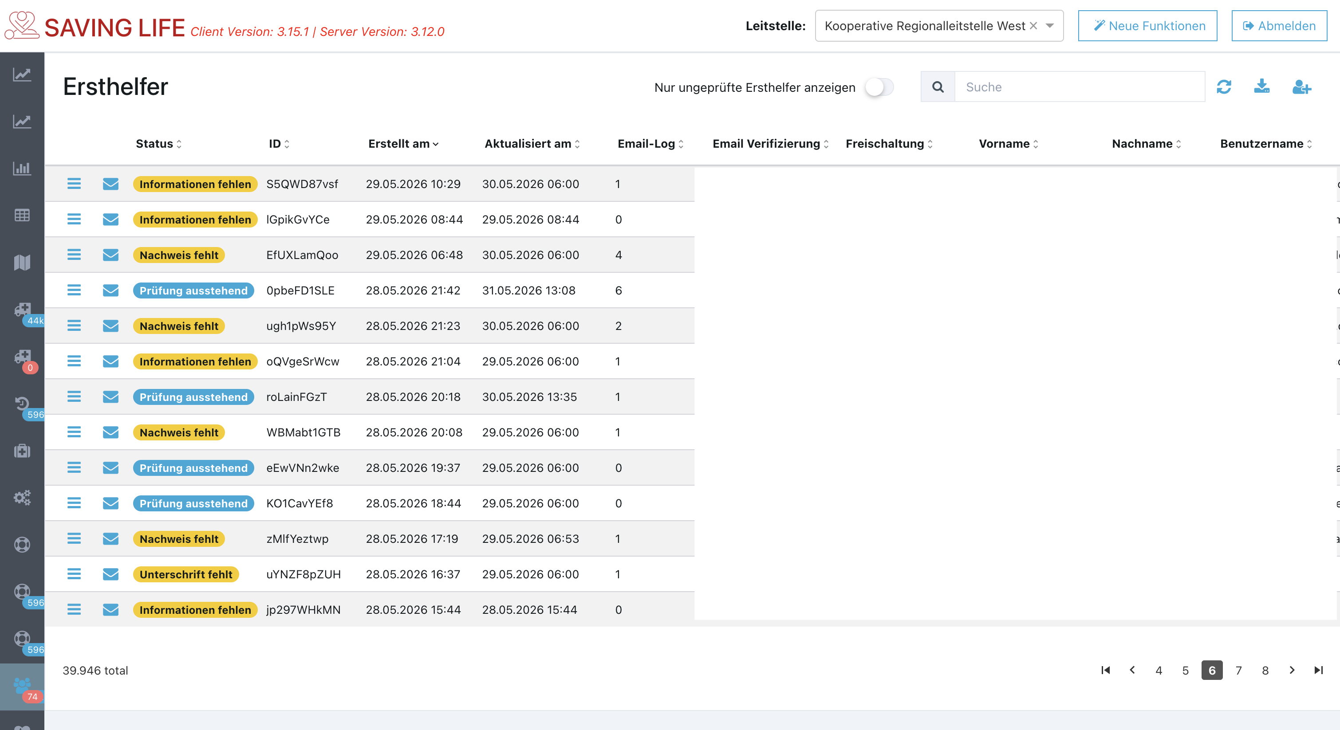Sort by Email-Log column
This screenshot has height=730, width=1340.
pos(650,144)
